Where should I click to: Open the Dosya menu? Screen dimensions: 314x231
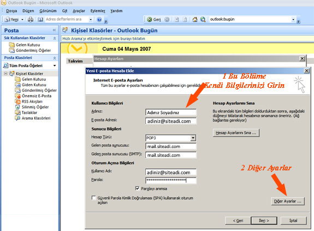[11, 11]
